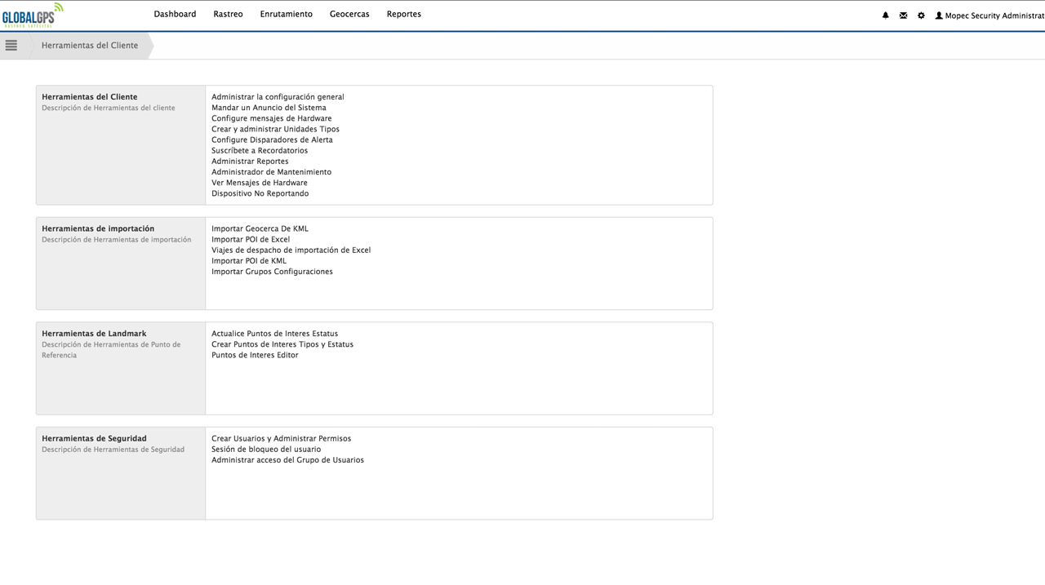1045x585 pixels.
Task: Open the settings gear icon
Action: (921, 16)
